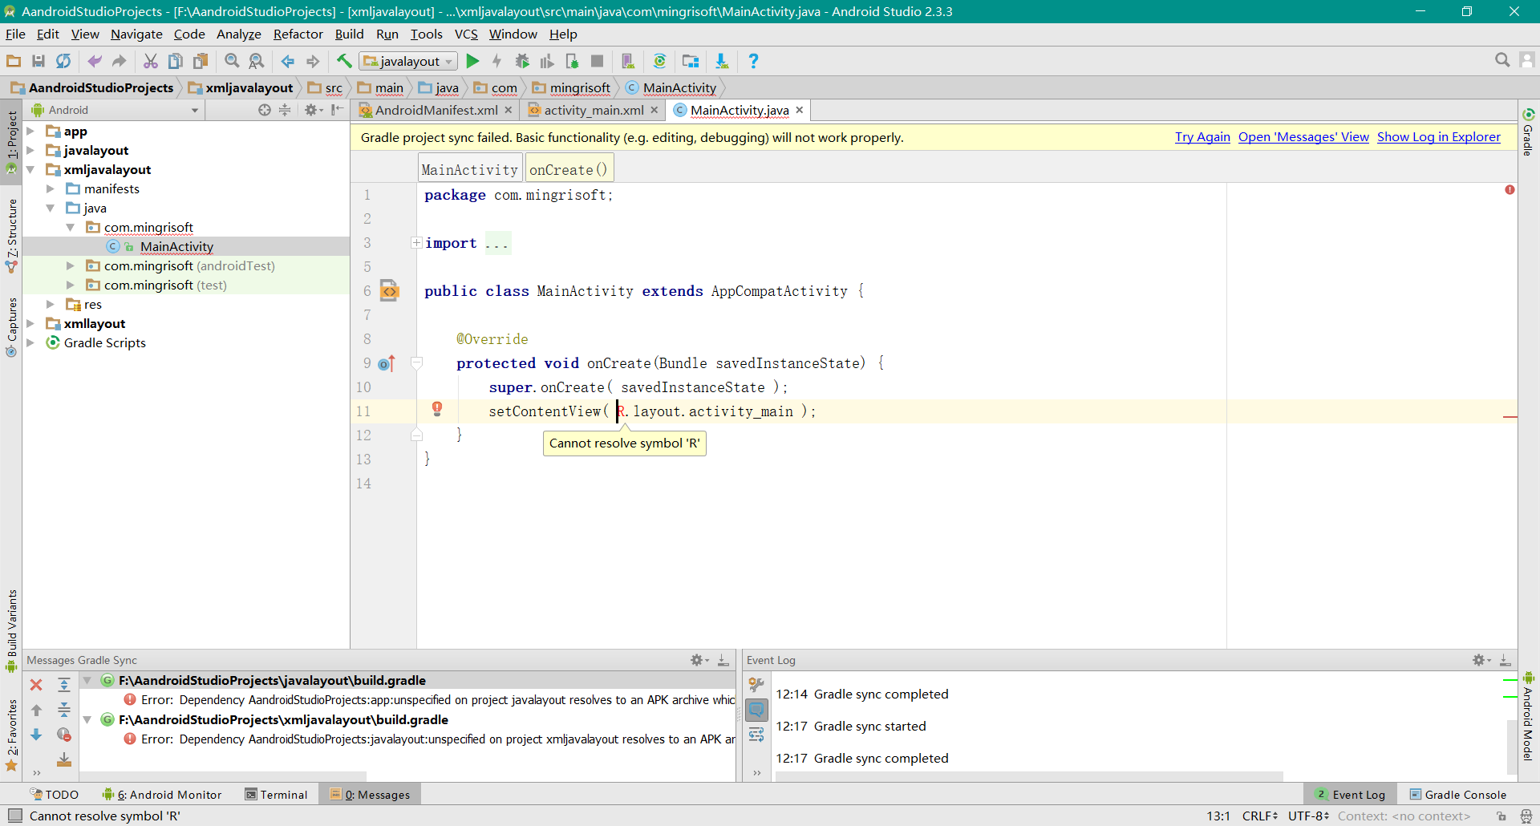Click the Try Again sync link
1540x826 pixels.
coord(1202,137)
